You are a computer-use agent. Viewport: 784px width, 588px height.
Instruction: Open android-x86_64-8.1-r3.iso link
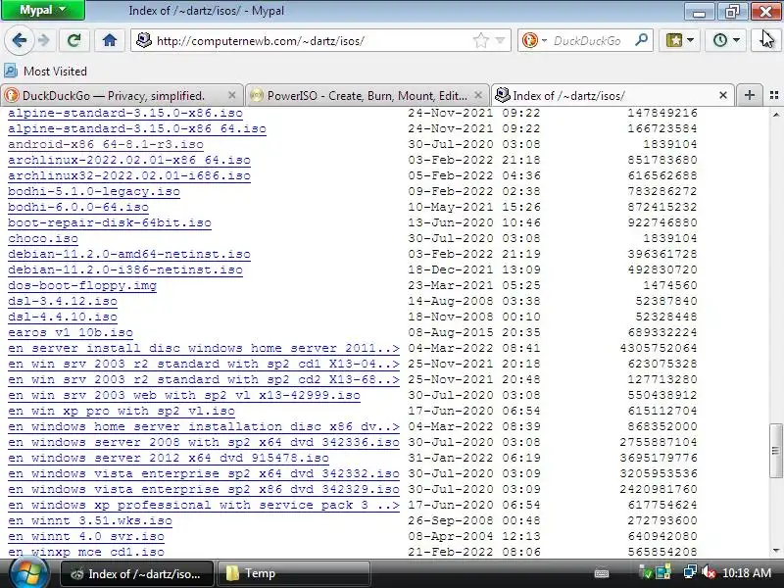click(x=106, y=144)
